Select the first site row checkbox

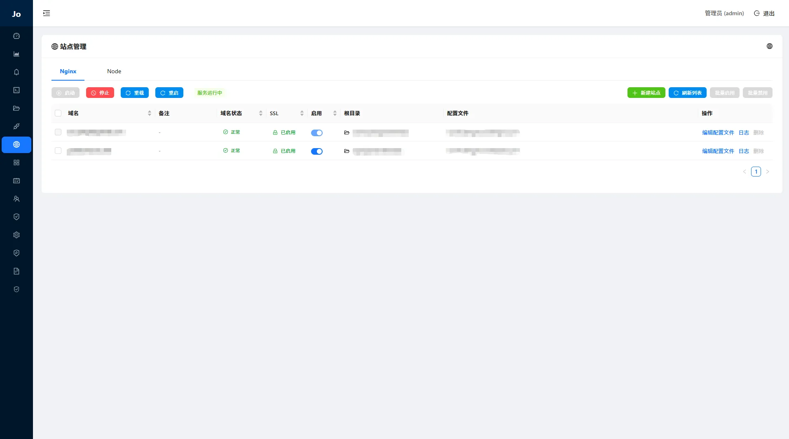coord(58,132)
